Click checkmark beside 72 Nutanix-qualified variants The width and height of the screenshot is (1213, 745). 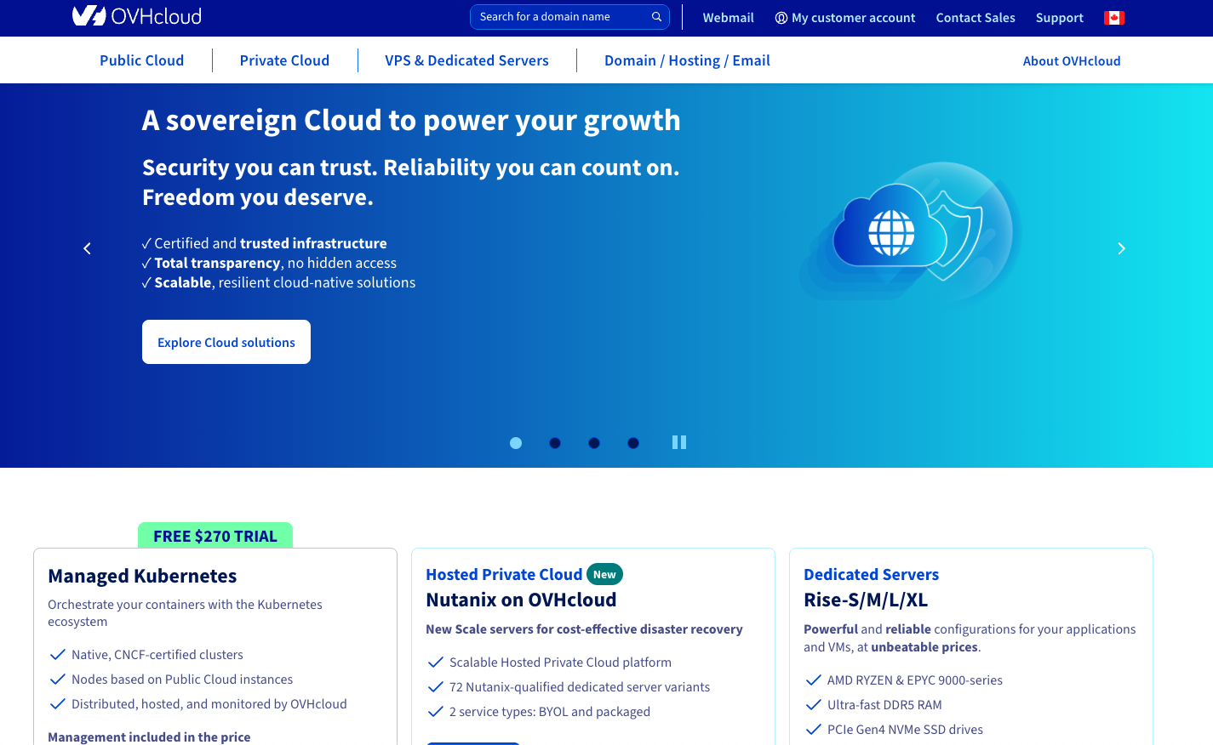click(x=436, y=686)
